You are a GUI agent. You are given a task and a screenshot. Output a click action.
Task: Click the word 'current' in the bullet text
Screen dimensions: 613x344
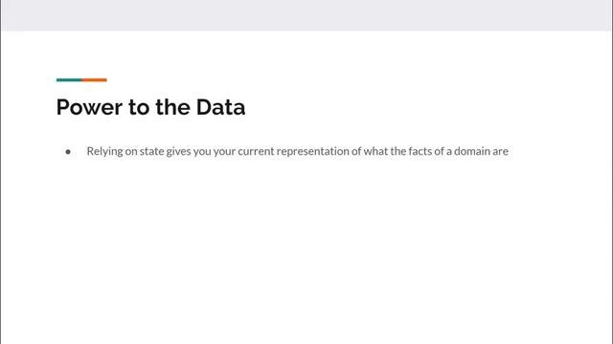(256, 151)
